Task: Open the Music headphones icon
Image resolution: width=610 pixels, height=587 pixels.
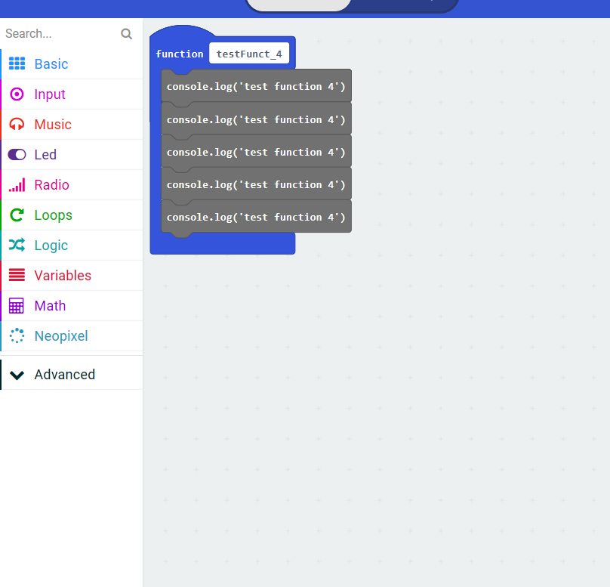Action: pyautogui.click(x=17, y=124)
